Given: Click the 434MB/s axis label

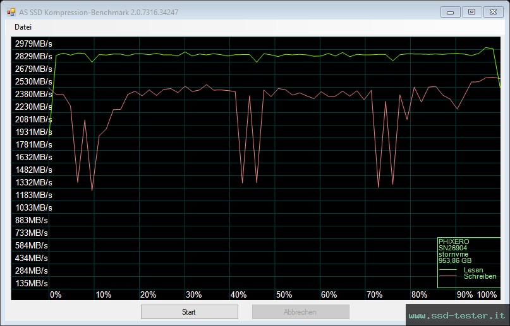Looking at the screenshot, I should pyautogui.click(x=31, y=258).
